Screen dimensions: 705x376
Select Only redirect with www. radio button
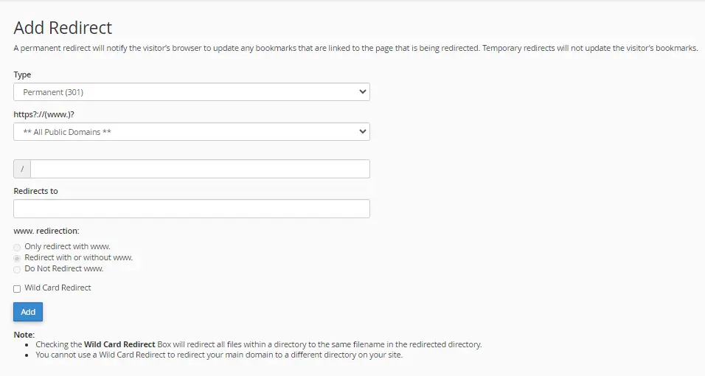coord(17,247)
